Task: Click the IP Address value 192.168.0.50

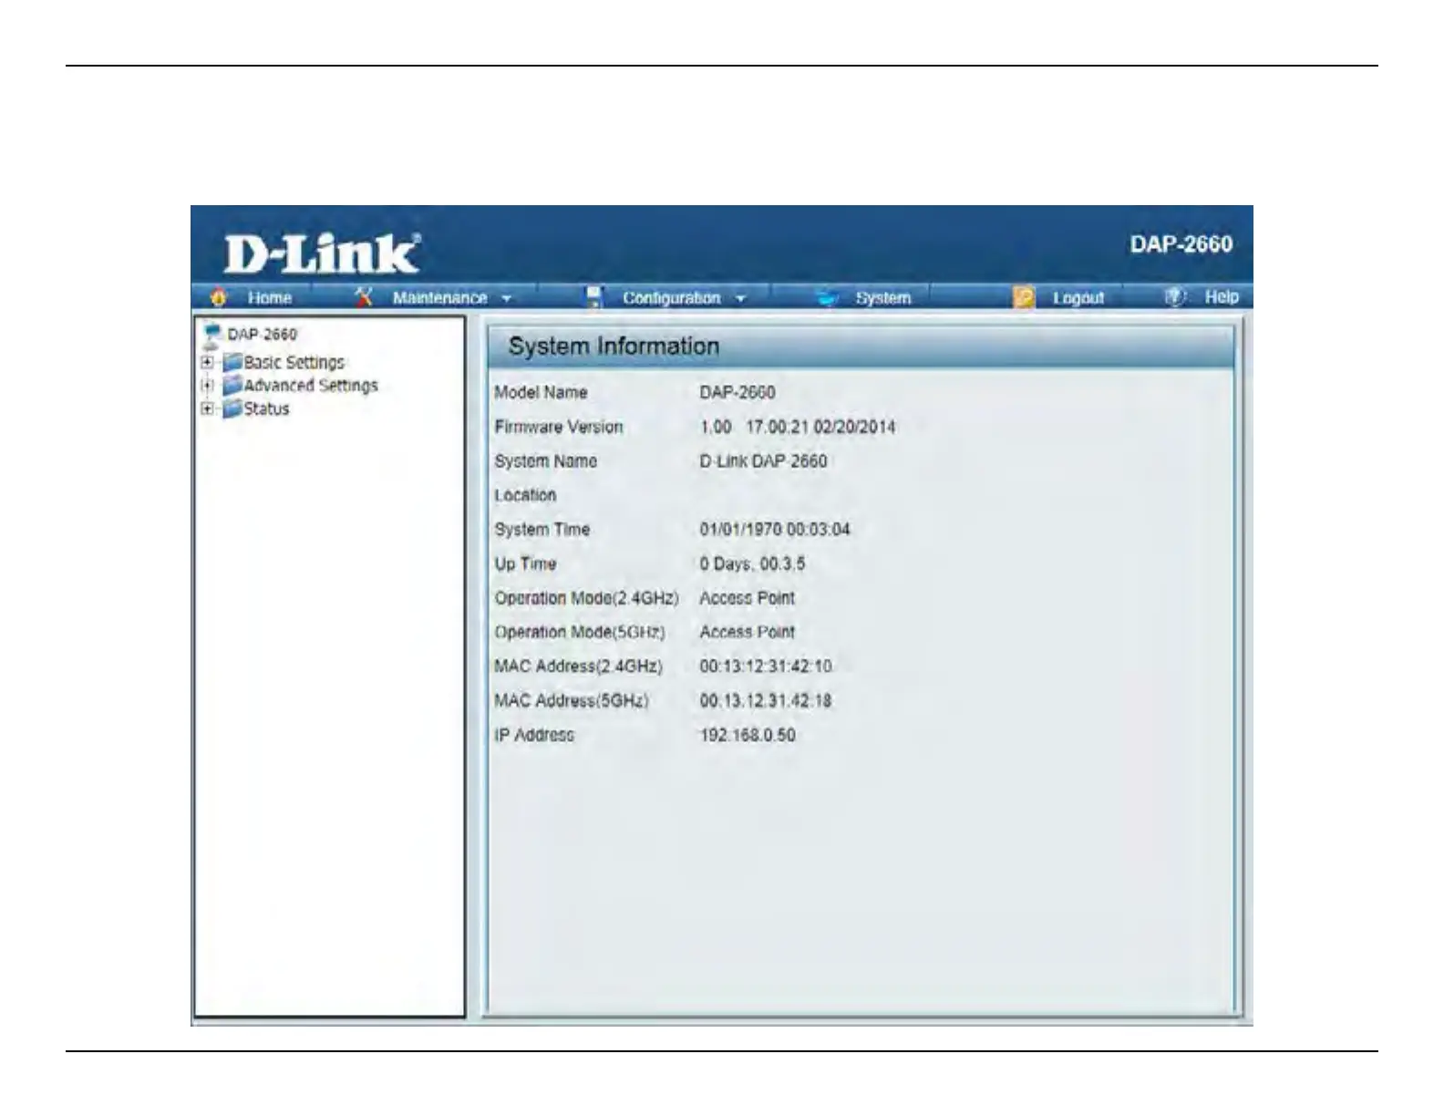Action: pos(747,736)
